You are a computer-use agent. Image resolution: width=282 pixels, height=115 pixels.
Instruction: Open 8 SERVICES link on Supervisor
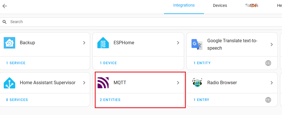17,100
